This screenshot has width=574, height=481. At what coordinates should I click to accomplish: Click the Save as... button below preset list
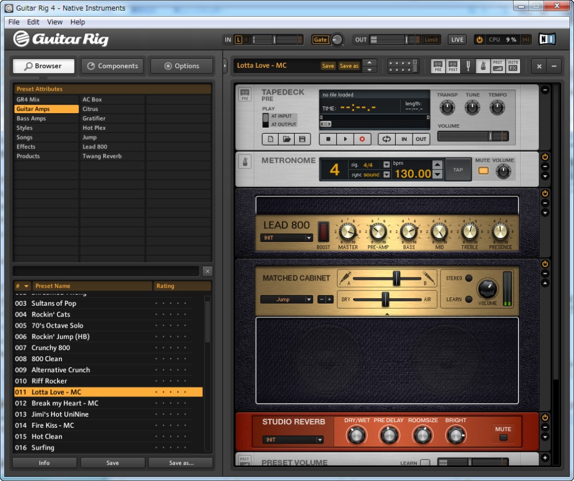click(181, 463)
